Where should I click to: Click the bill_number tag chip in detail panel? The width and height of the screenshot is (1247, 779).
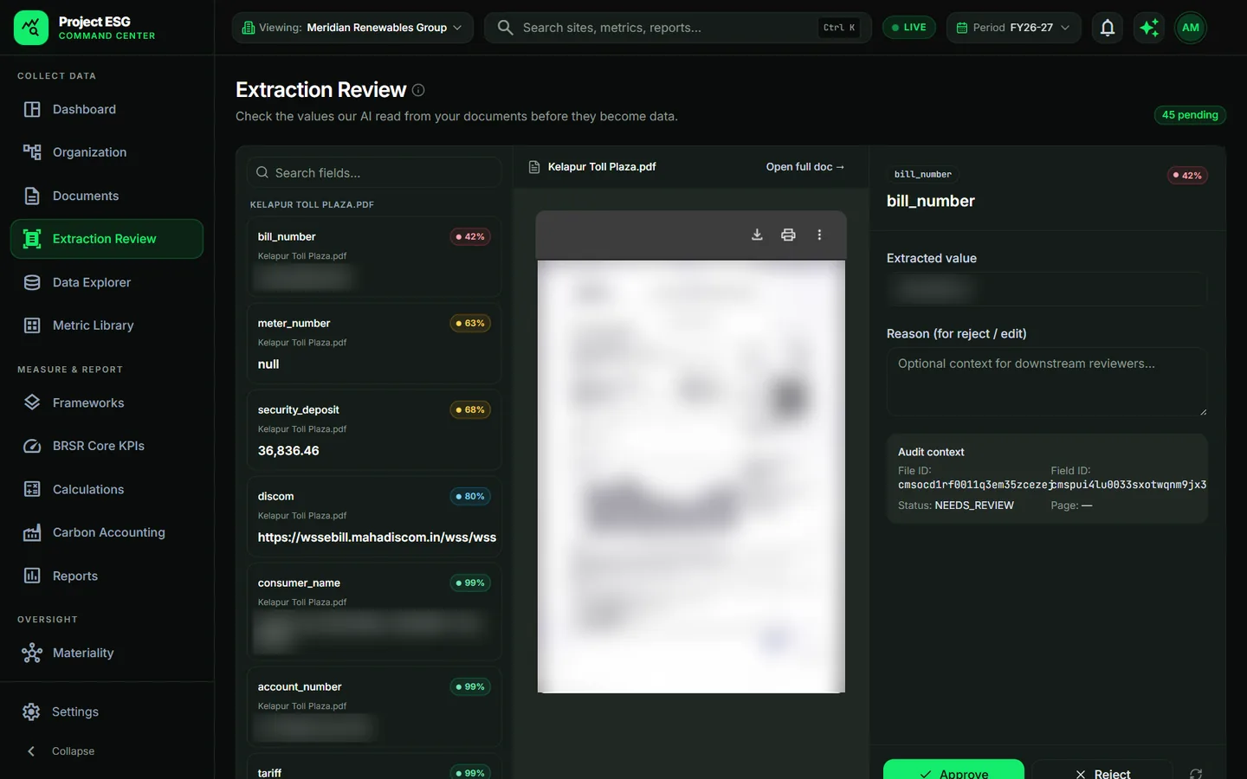tap(922, 174)
